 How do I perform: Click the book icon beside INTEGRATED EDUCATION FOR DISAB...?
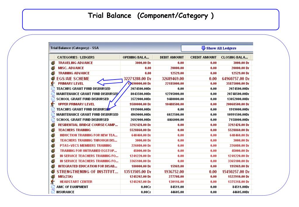(x=53, y=166)
